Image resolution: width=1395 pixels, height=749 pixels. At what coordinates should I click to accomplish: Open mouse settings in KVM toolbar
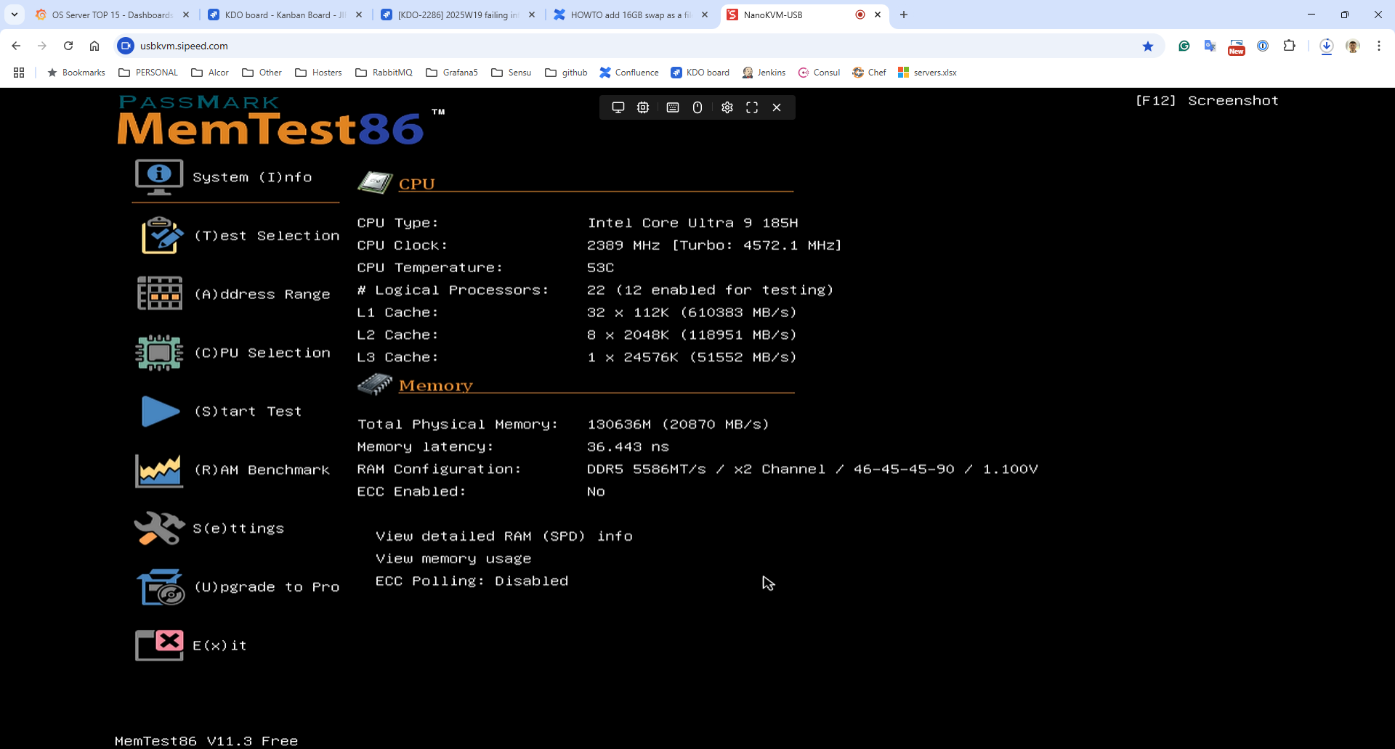click(697, 107)
